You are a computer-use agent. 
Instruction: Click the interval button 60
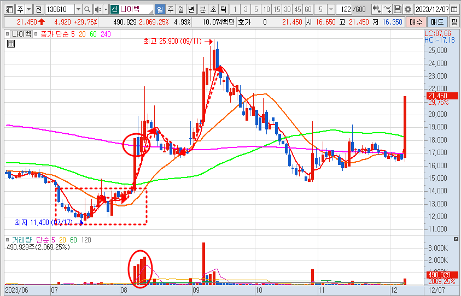[x=308, y=10]
